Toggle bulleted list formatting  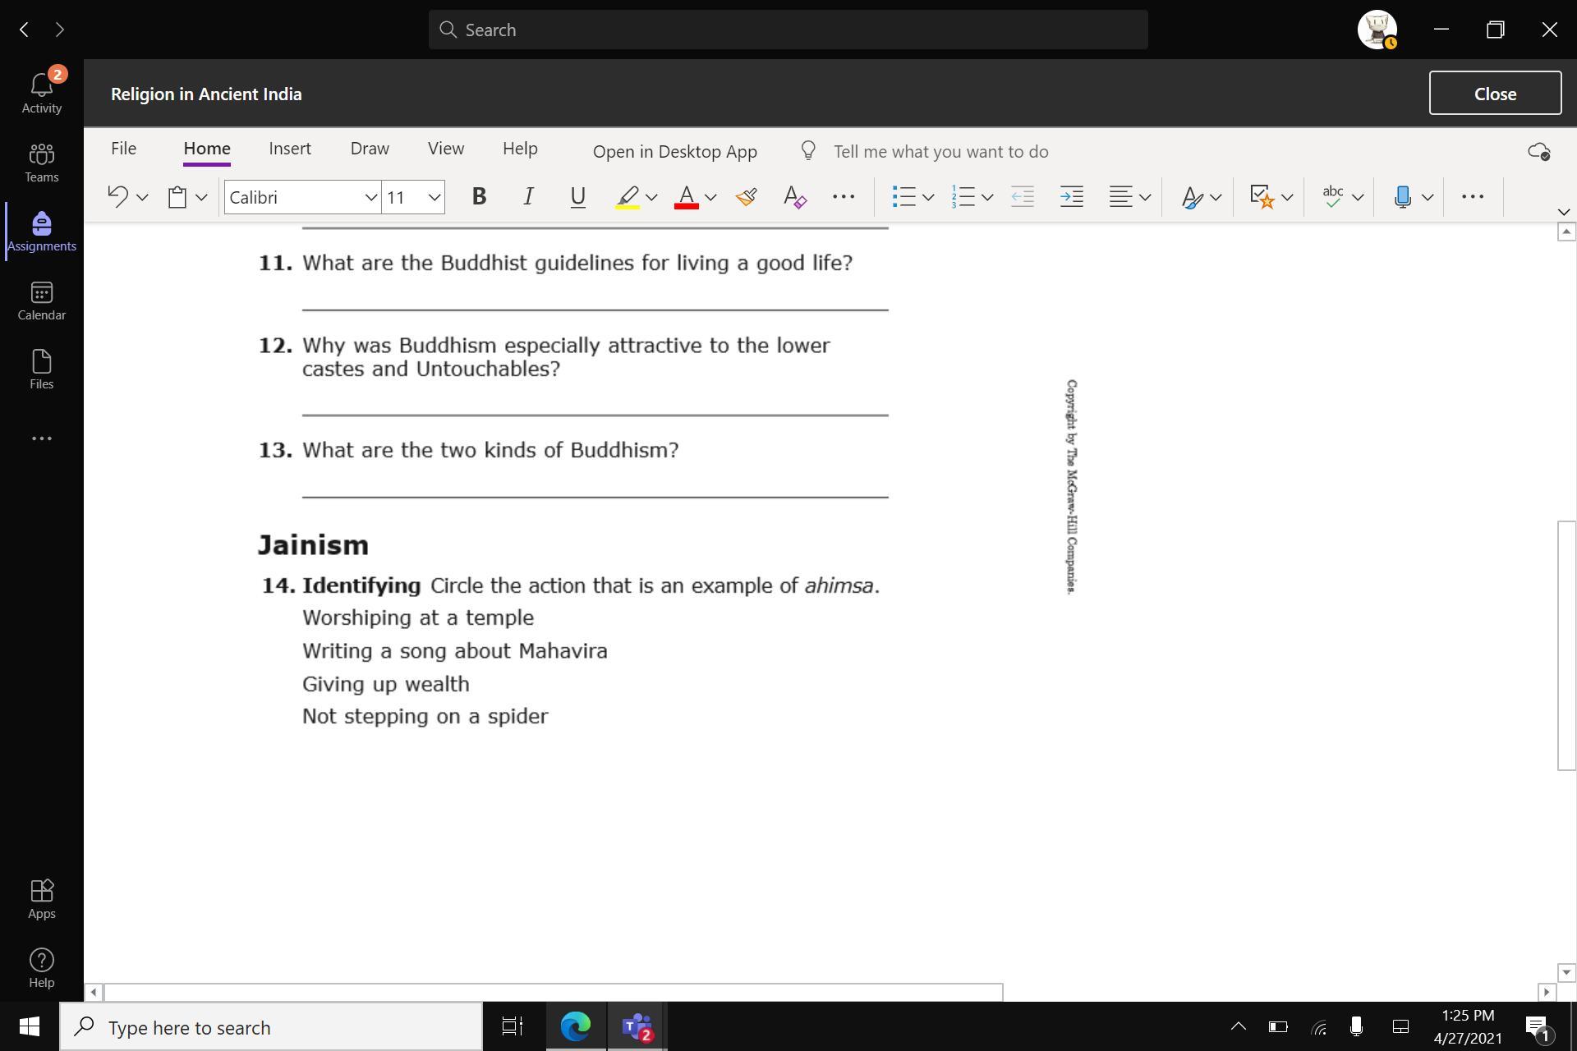click(903, 197)
